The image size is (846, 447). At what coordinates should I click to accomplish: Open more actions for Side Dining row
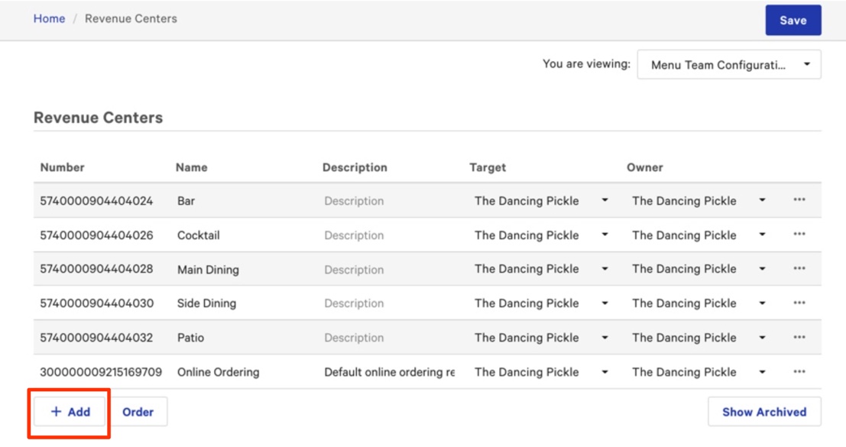pyautogui.click(x=799, y=303)
